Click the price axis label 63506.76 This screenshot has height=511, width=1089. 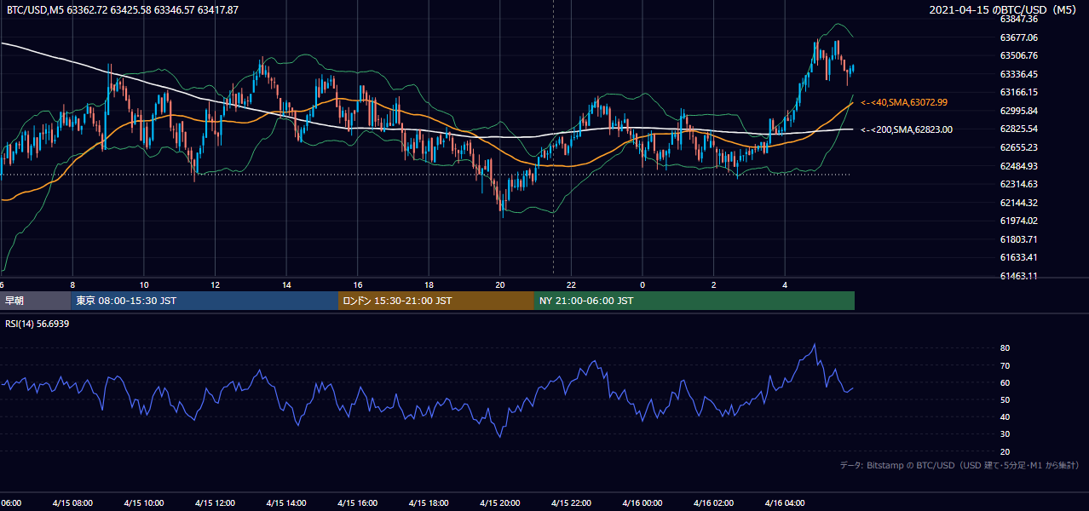pyautogui.click(x=1018, y=55)
